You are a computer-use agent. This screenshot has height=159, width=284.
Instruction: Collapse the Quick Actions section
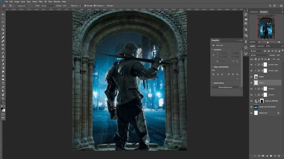click(x=212, y=83)
